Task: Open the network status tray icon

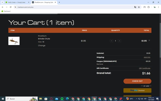Action: coord(139,99)
